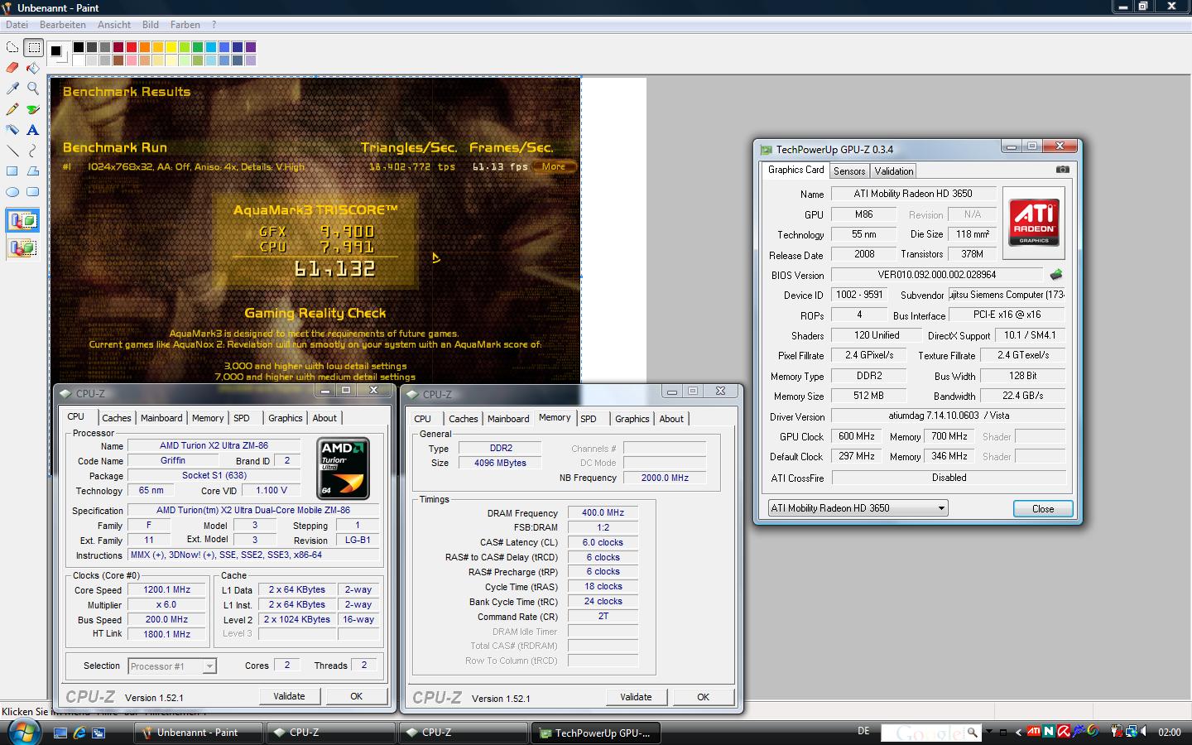Pick the red color swatch in palette
The image size is (1192, 745).
(x=132, y=47)
